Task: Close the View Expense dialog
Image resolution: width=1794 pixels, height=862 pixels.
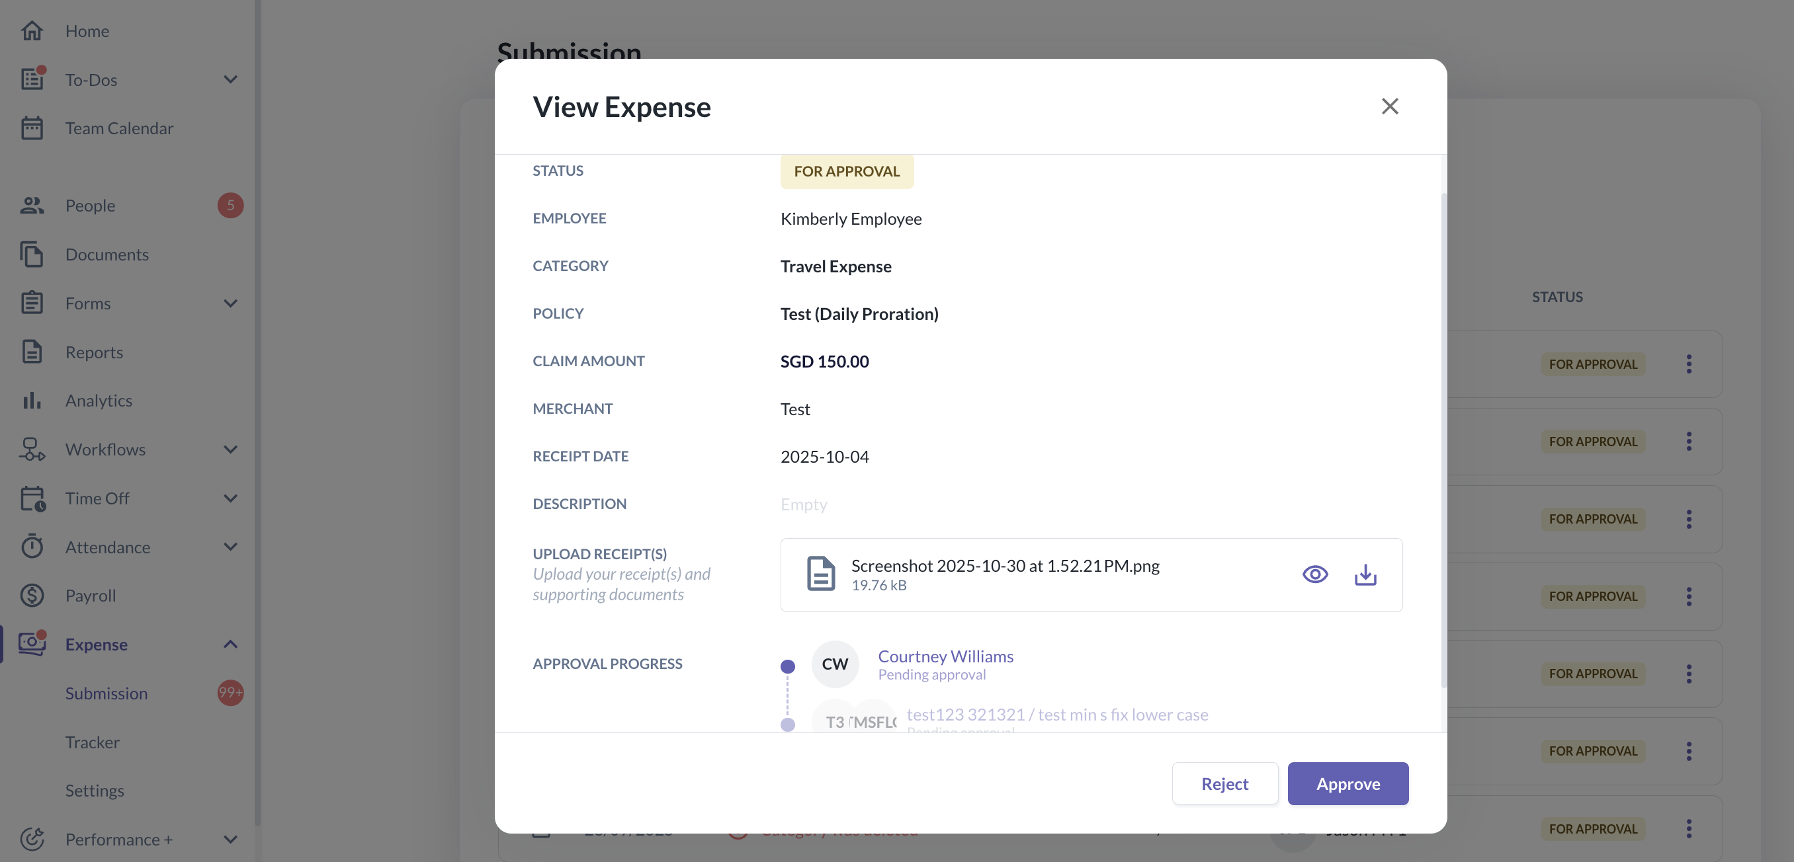Action: coord(1389,106)
